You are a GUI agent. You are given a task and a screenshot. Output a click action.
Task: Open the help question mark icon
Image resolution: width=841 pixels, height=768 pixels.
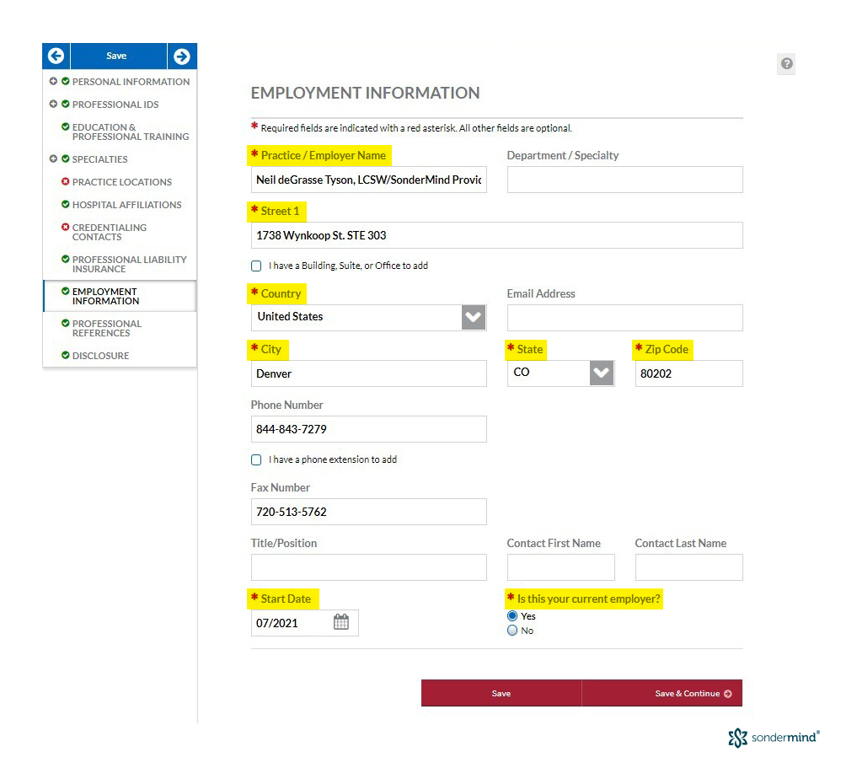pos(786,64)
